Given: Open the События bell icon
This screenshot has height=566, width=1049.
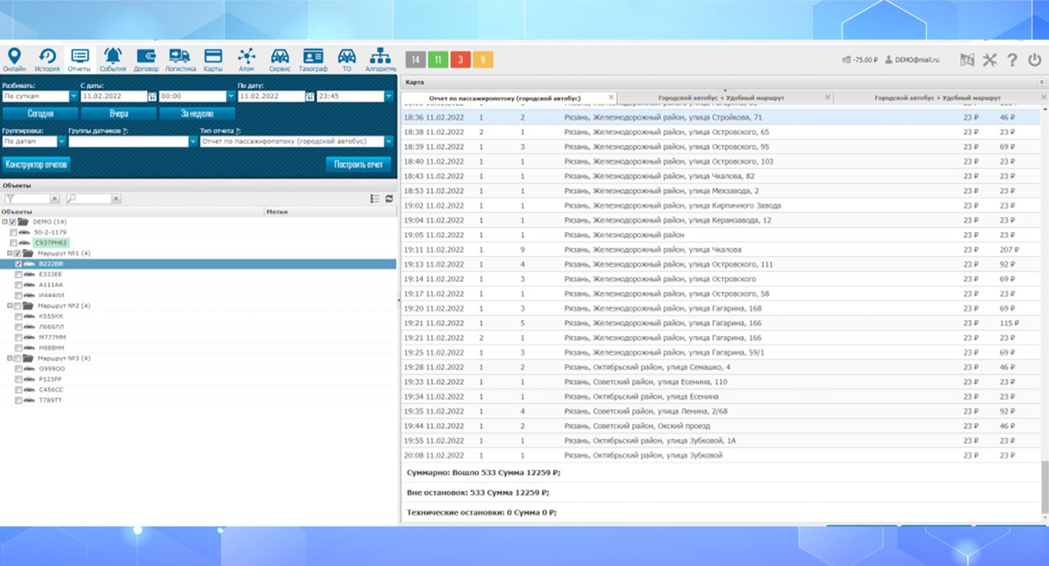Looking at the screenshot, I should click(112, 59).
